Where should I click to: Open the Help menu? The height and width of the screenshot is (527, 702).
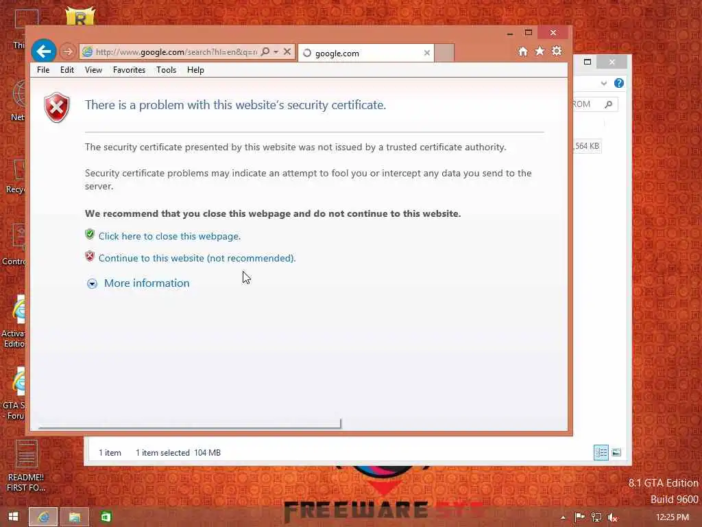tap(195, 70)
